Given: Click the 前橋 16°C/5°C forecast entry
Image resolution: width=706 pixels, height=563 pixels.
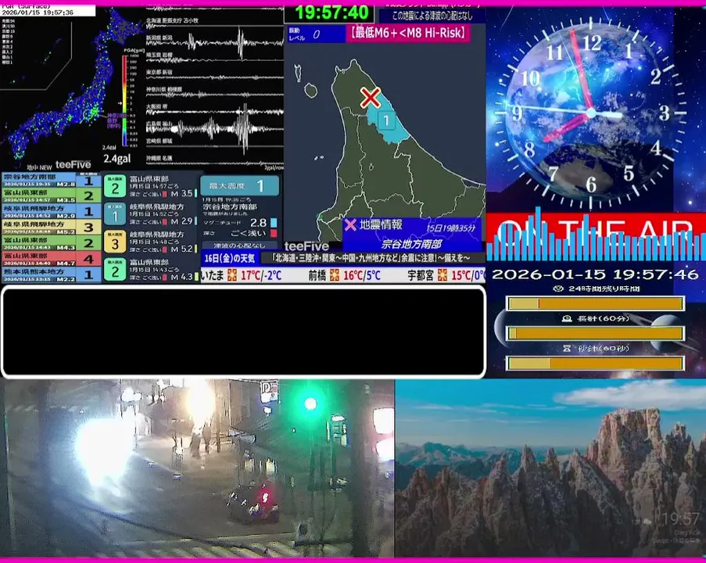Looking at the screenshot, I should [x=344, y=274].
